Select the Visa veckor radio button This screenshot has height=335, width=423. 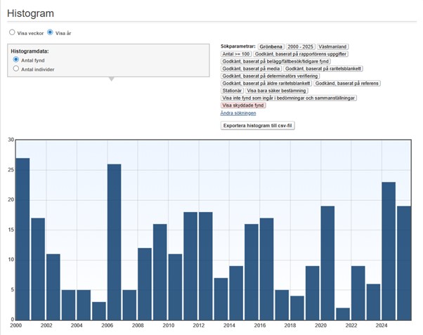[12, 32]
